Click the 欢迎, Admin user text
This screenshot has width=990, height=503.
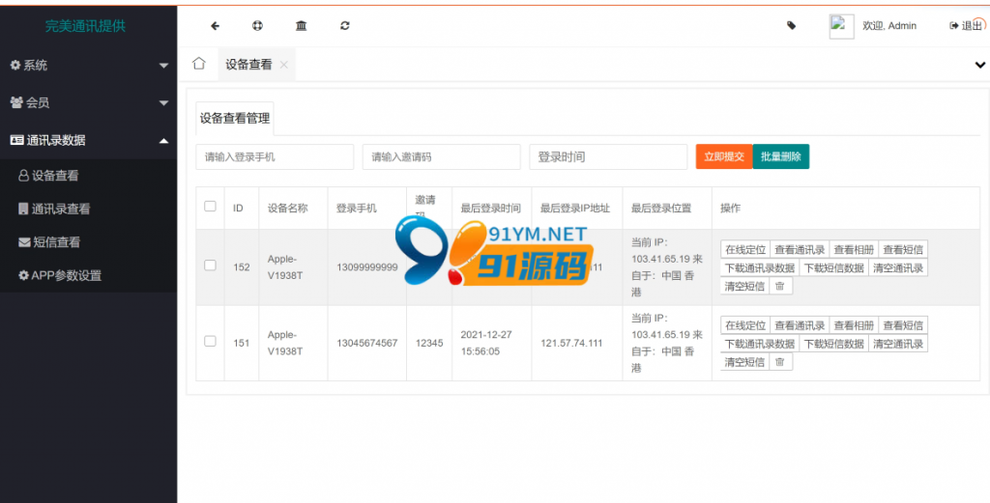click(889, 26)
